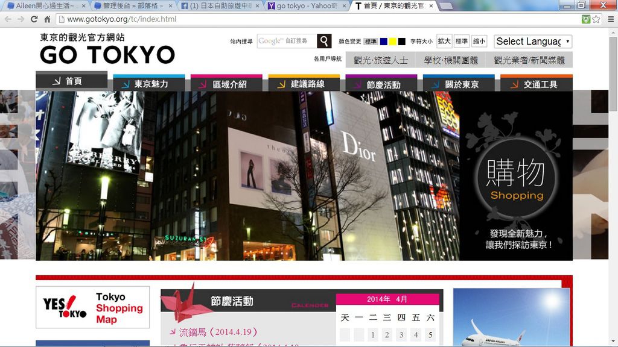Click the 擴大 font size button
Viewport: 618px width, 347px height.
444,41
